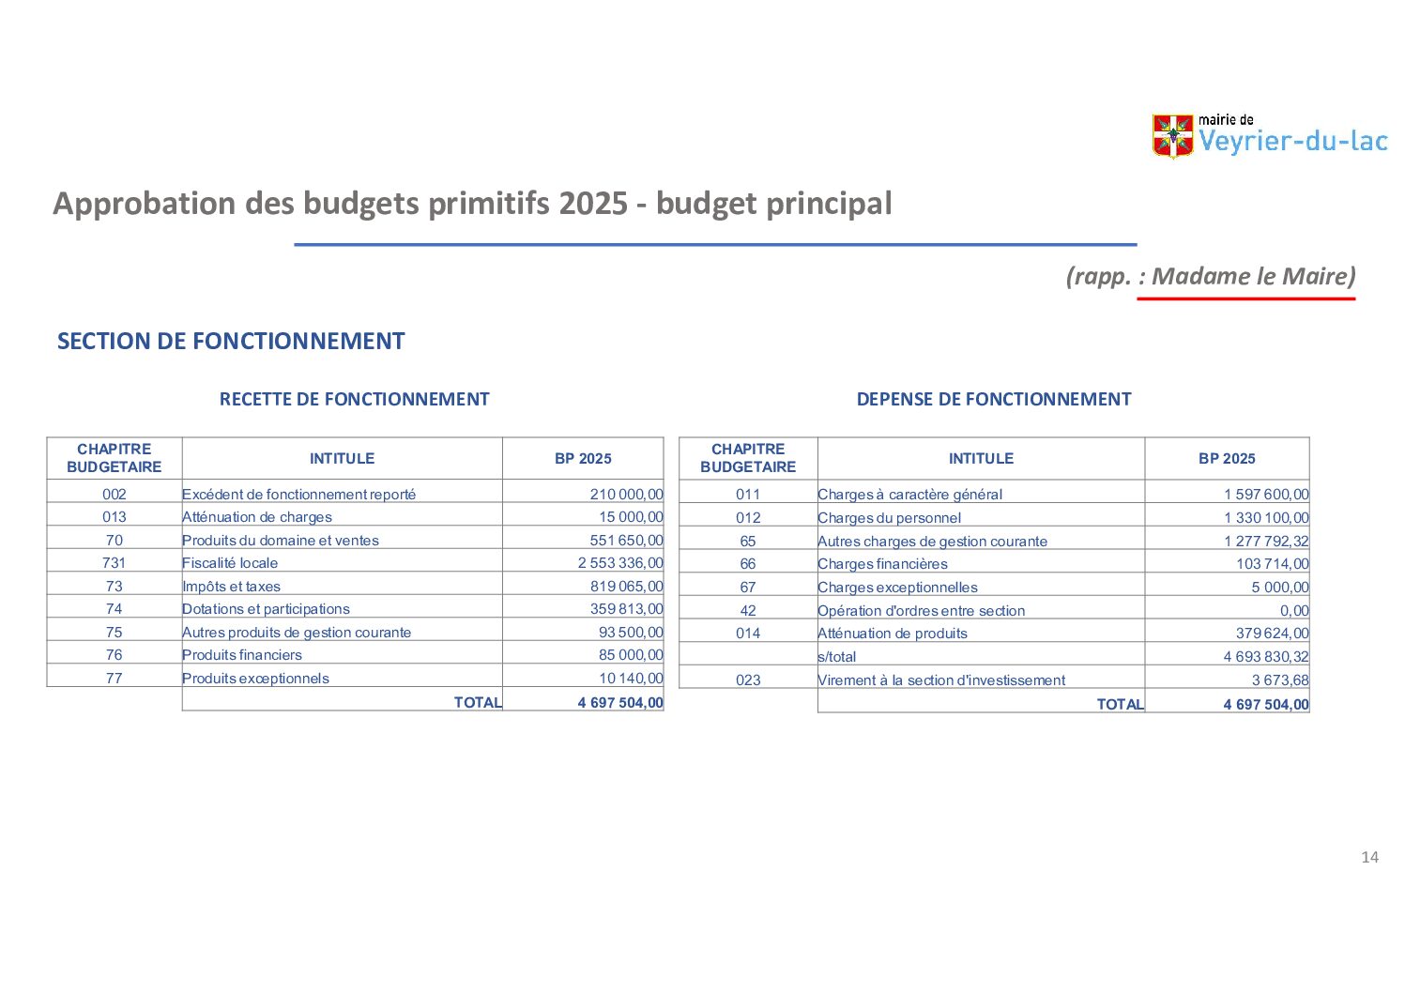This screenshot has height=993, width=1405.
Task: Click 'Autres charges de gestion courante'
Action: click(932, 542)
